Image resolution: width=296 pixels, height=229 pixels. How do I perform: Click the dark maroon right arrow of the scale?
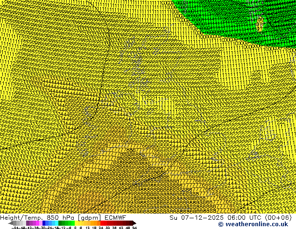click(134, 223)
